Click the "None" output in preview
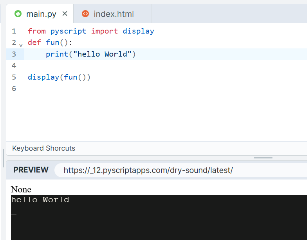 point(21,189)
